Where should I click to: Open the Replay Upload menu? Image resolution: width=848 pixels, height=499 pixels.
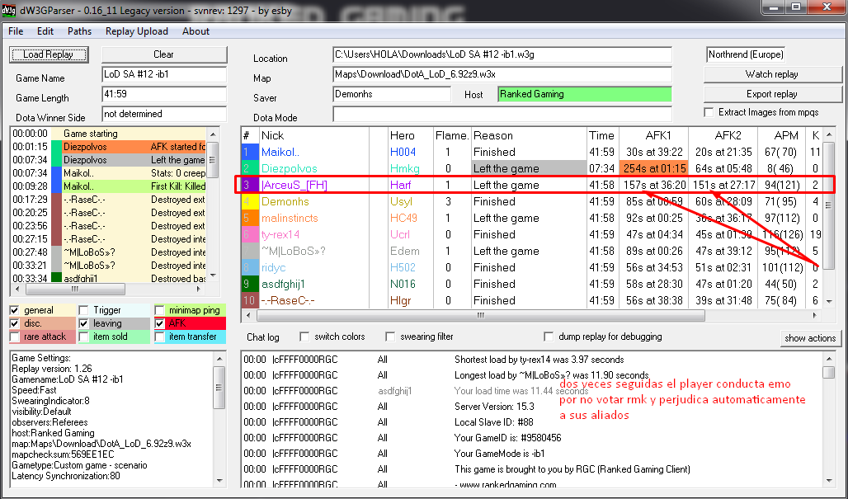coord(137,31)
